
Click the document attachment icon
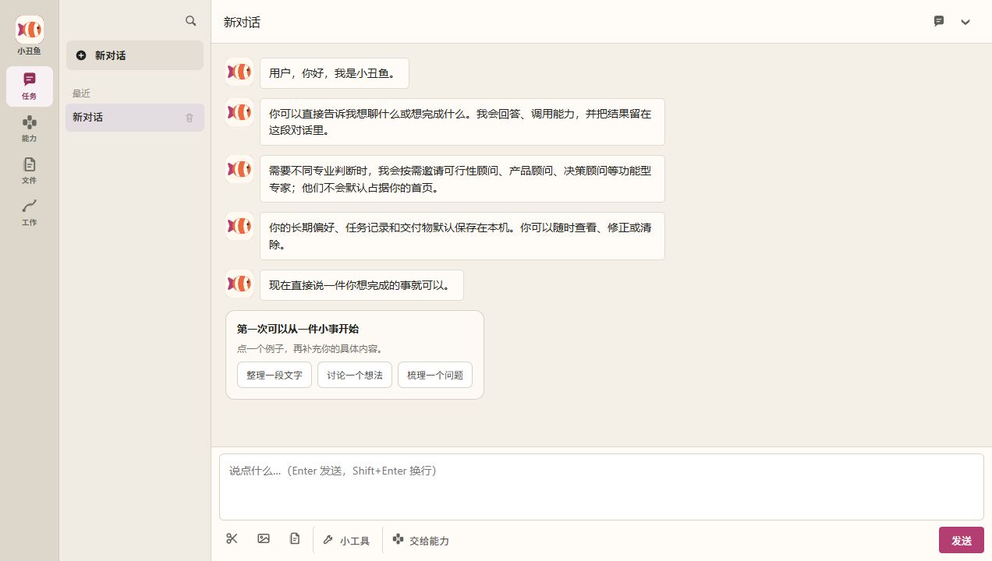tap(295, 539)
